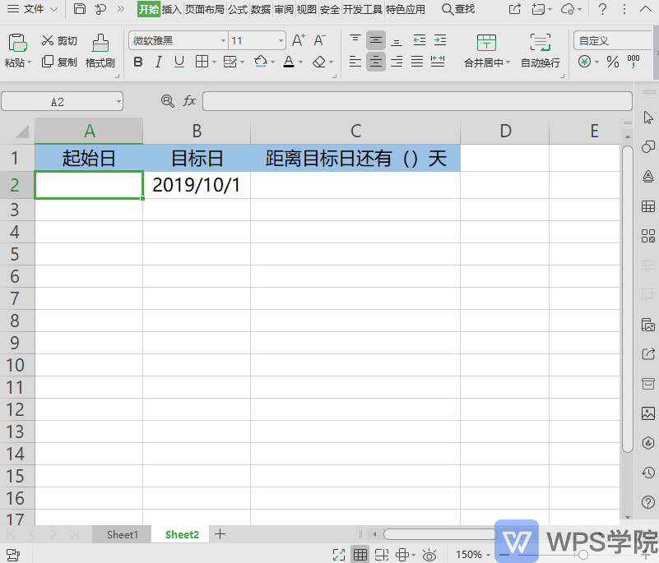The width and height of the screenshot is (659, 563).
Task: Toggle Bold formatting
Action: [138, 62]
